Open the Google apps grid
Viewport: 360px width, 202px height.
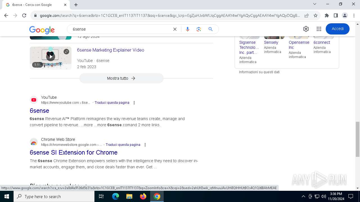[x=319, y=29]
